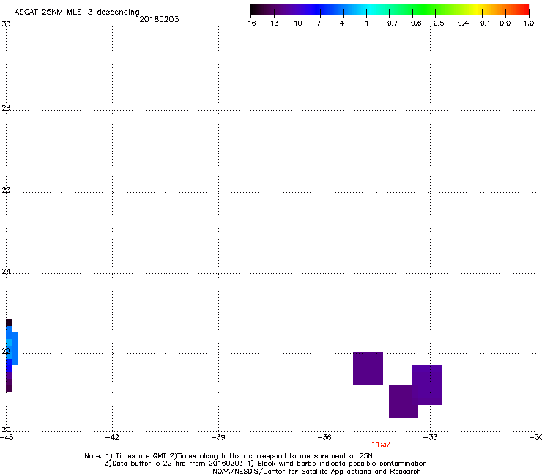Click the latitude axis label 30

click(6, 24)
